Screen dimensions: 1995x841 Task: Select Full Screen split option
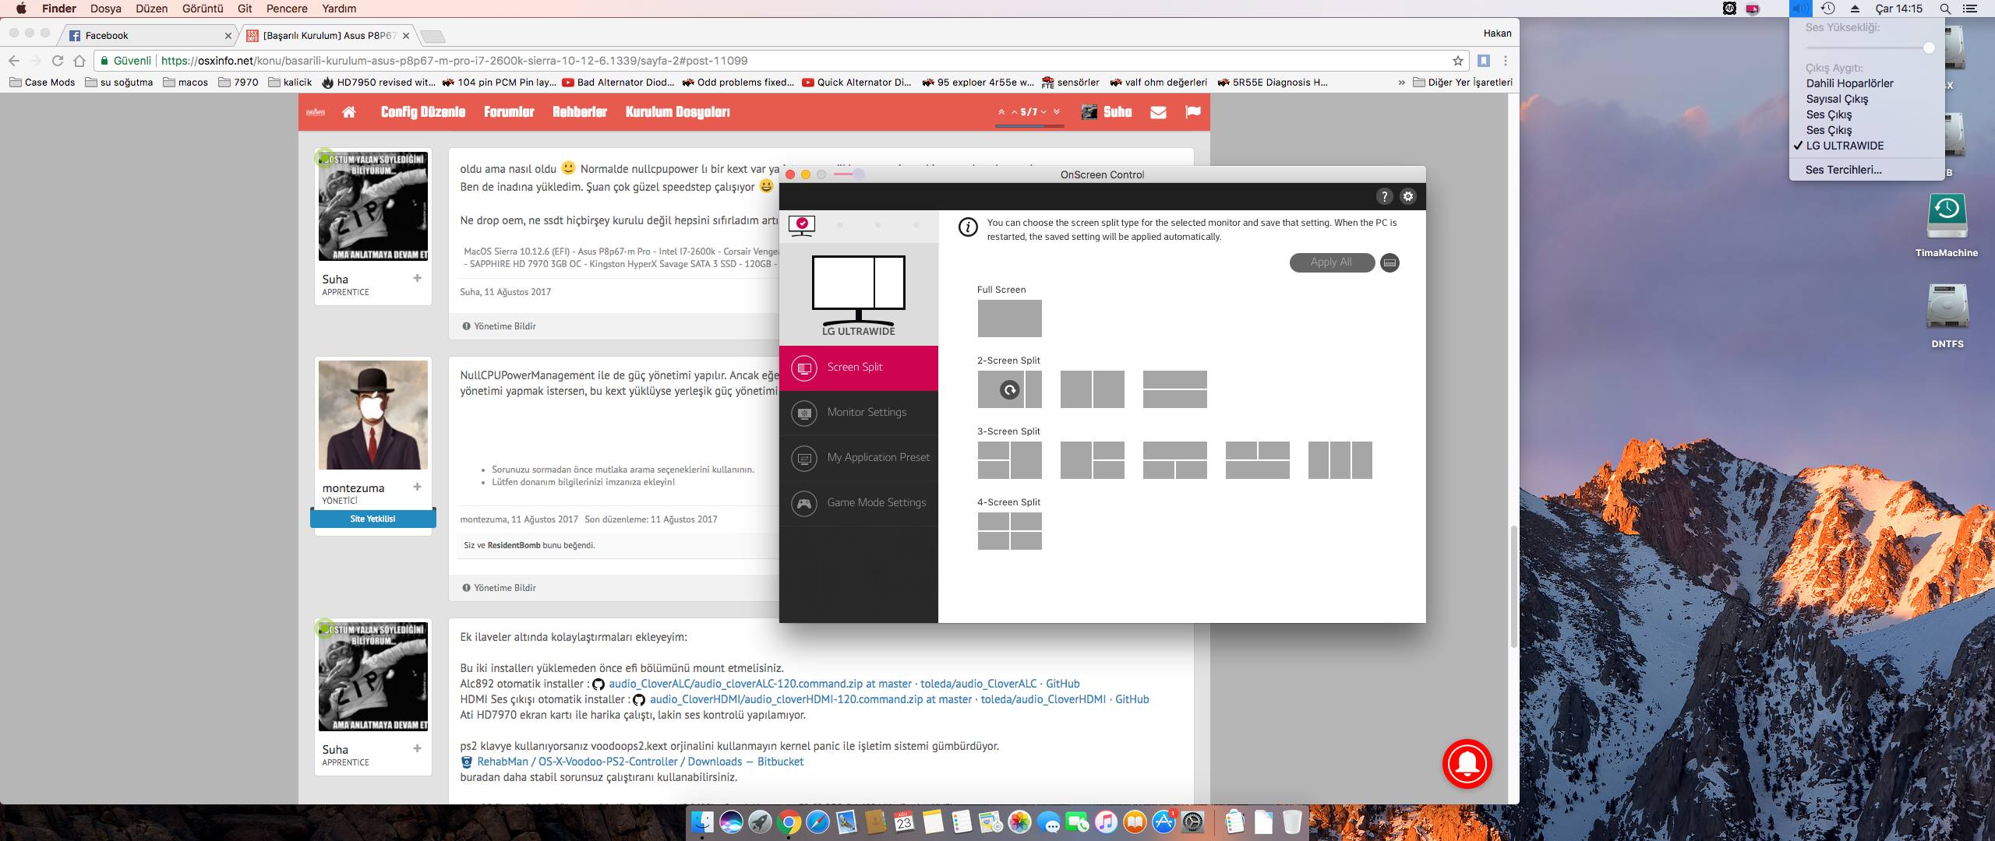pos(1009,318)
